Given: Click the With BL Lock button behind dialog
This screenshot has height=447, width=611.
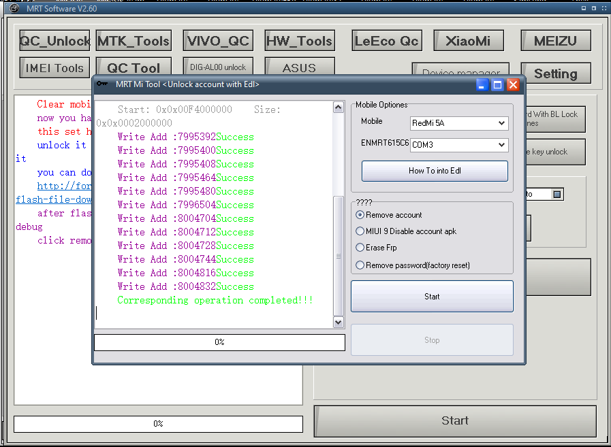Looking at the screenshot, I should [556, 119].
